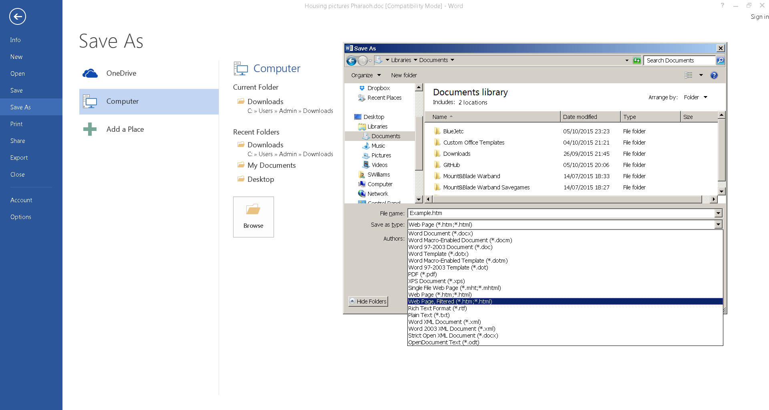Click the search magnifier icon
The width and height of the screenshot is (769, 410).
pos(720,60)
